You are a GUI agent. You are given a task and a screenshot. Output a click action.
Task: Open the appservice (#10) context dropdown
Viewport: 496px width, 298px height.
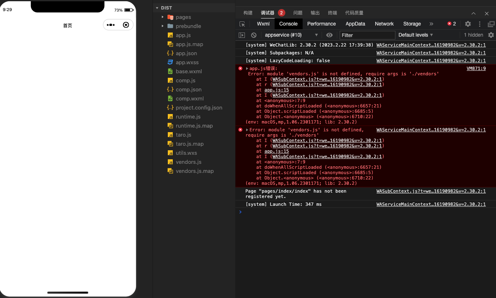point(291,35)
